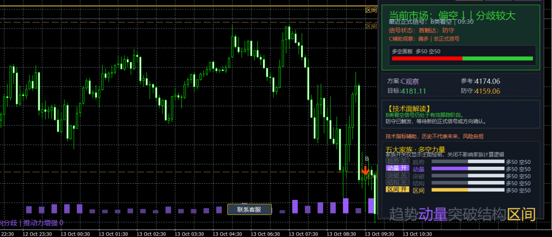
Task: Click the 多50 空50 value in 趋势 row
Action: 518,162
